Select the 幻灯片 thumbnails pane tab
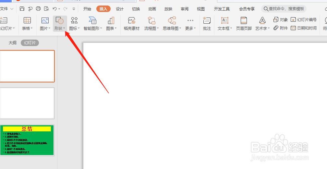This screenshot has width=327, height=169. pyautogui.click(x=30, y=43)
